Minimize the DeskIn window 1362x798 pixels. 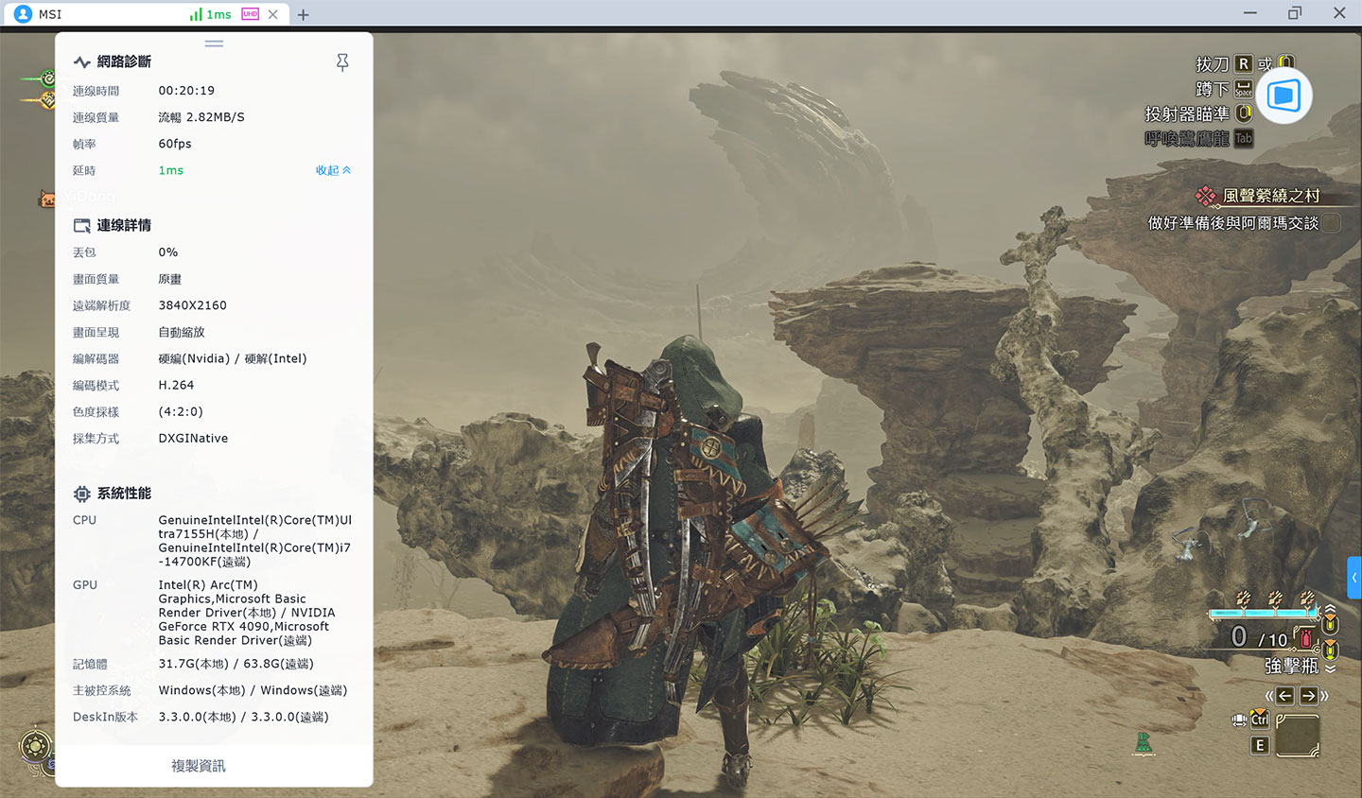coord(1250,13)
